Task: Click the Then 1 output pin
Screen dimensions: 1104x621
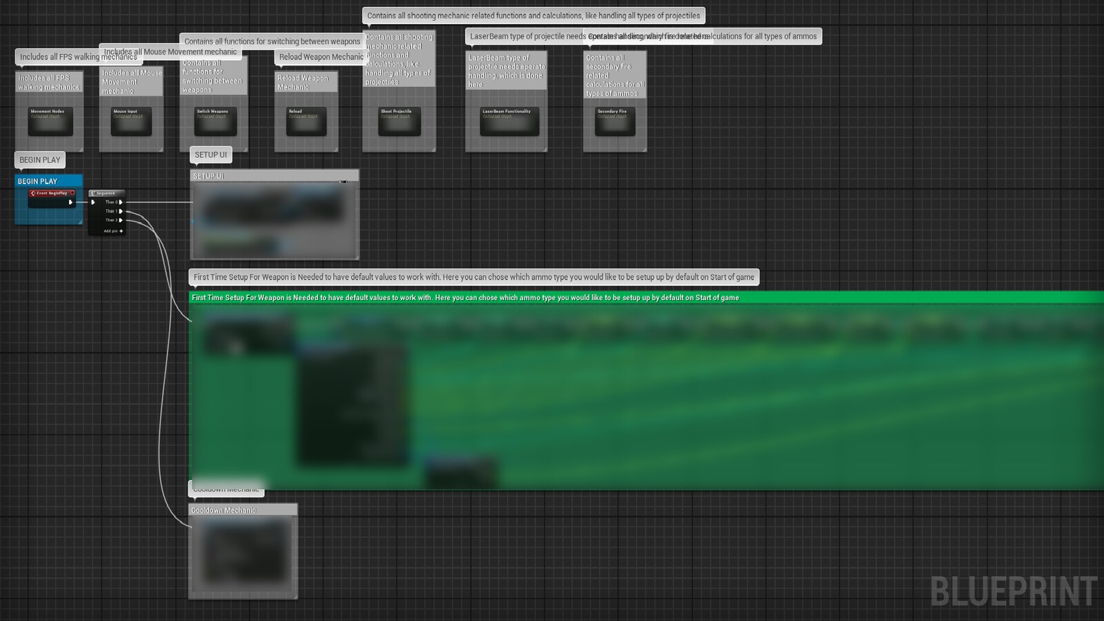Action: tap(121, 211)
